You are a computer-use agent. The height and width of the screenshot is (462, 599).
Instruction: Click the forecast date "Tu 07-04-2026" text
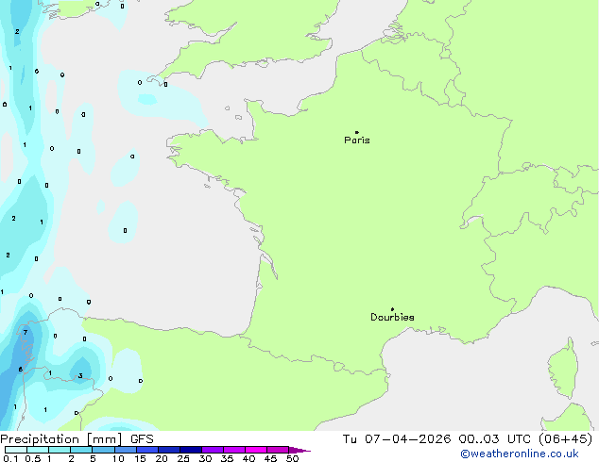click(397, 439)
